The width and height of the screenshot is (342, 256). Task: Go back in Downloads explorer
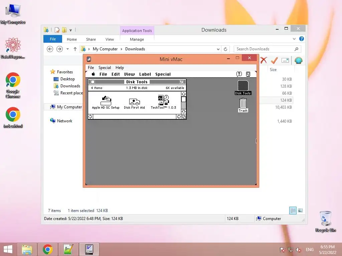point(50,49)
